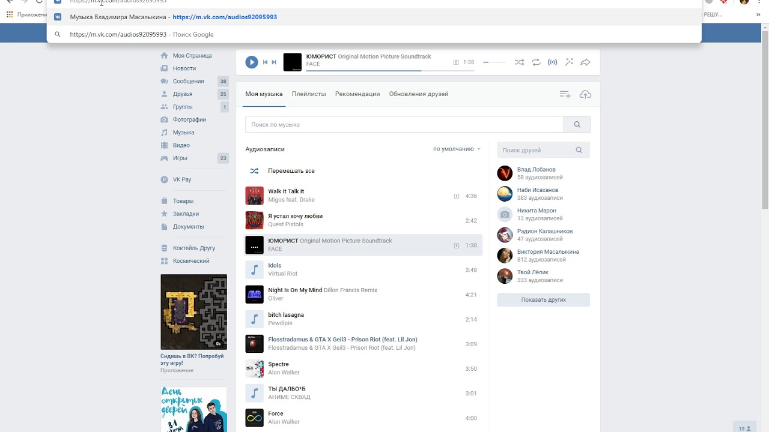Open Товары bag icon in sidebar
The height and width of the screenshot is (432, 769).
tap(164, 201)
